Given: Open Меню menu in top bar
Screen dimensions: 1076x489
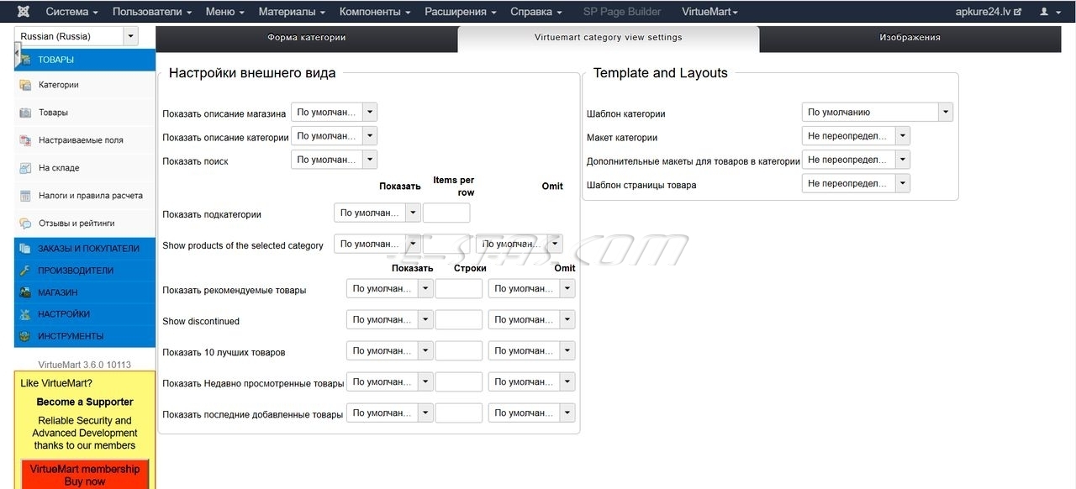Looking at the screenshot, I should coord(224,12).
